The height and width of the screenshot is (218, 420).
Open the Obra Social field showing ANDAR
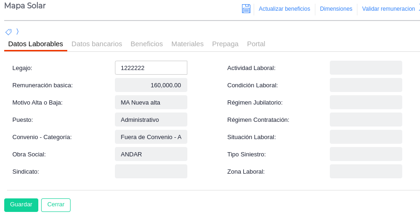click(x=151, y=154)
